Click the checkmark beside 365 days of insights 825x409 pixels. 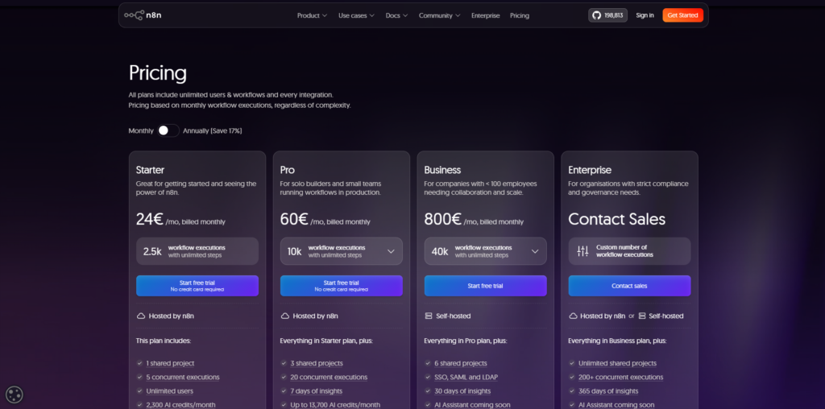click(572, 391)
